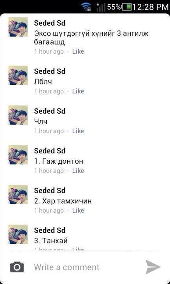The image size is (170, 284).
Task: Tap the camera icon to attach photo
Action: click(17, 267)
